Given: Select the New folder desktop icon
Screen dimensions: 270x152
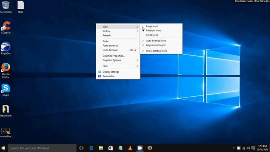Looking at the screenshot, I should pyautogui.click(x=5, y=111).
